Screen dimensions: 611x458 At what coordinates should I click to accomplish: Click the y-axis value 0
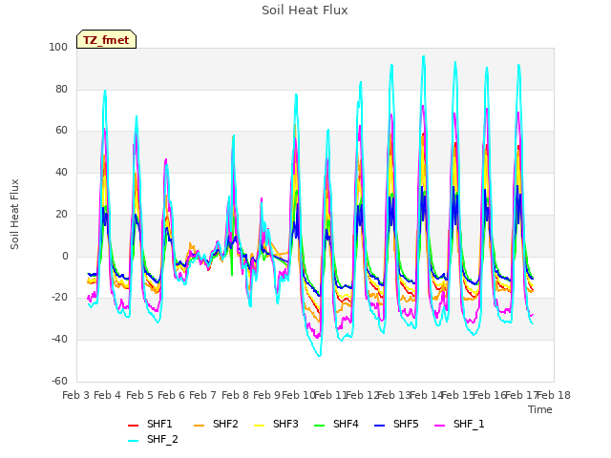coord(65,256)
